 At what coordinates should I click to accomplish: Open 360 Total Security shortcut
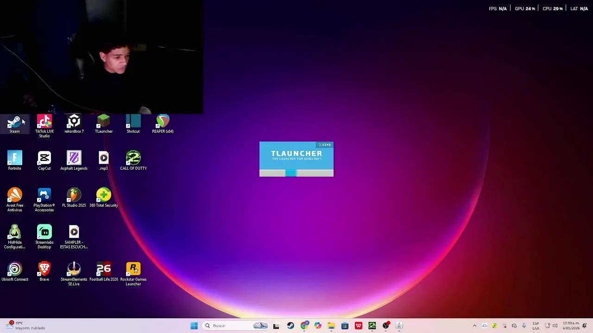coord(104,197)
